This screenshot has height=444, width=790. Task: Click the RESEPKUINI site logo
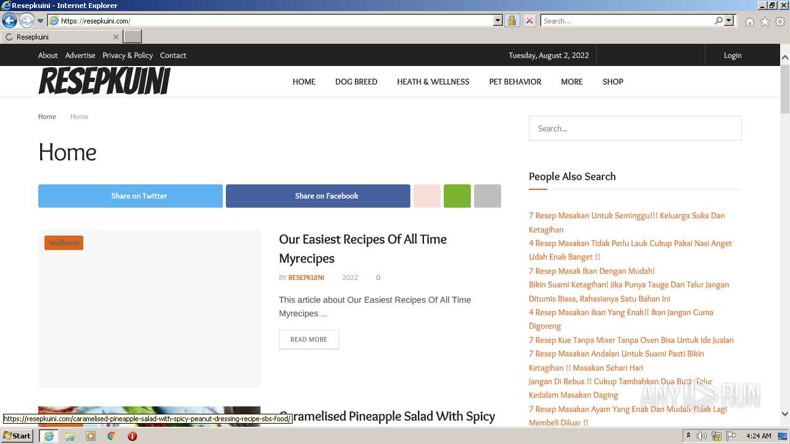point(104,81)
